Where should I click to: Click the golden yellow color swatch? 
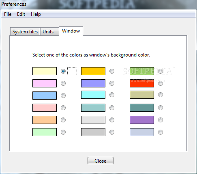[x=93, y=71]
